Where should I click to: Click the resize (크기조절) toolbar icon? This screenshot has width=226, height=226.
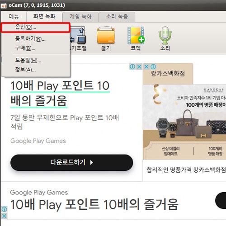point(78,39)
